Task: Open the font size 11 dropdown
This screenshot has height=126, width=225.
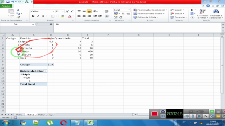Action: coord(63,11)
